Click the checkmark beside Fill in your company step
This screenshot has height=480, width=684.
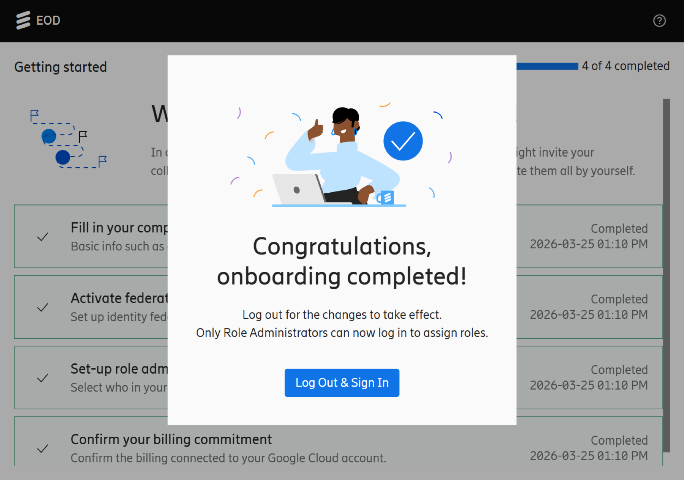click(43, 238)
